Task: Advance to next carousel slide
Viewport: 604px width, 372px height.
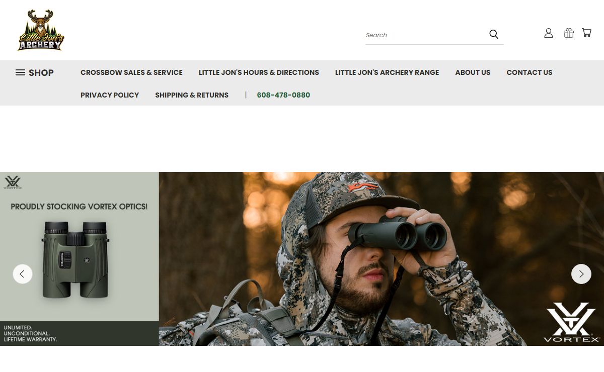Action: pyautogui.click(x=581, y=274)
